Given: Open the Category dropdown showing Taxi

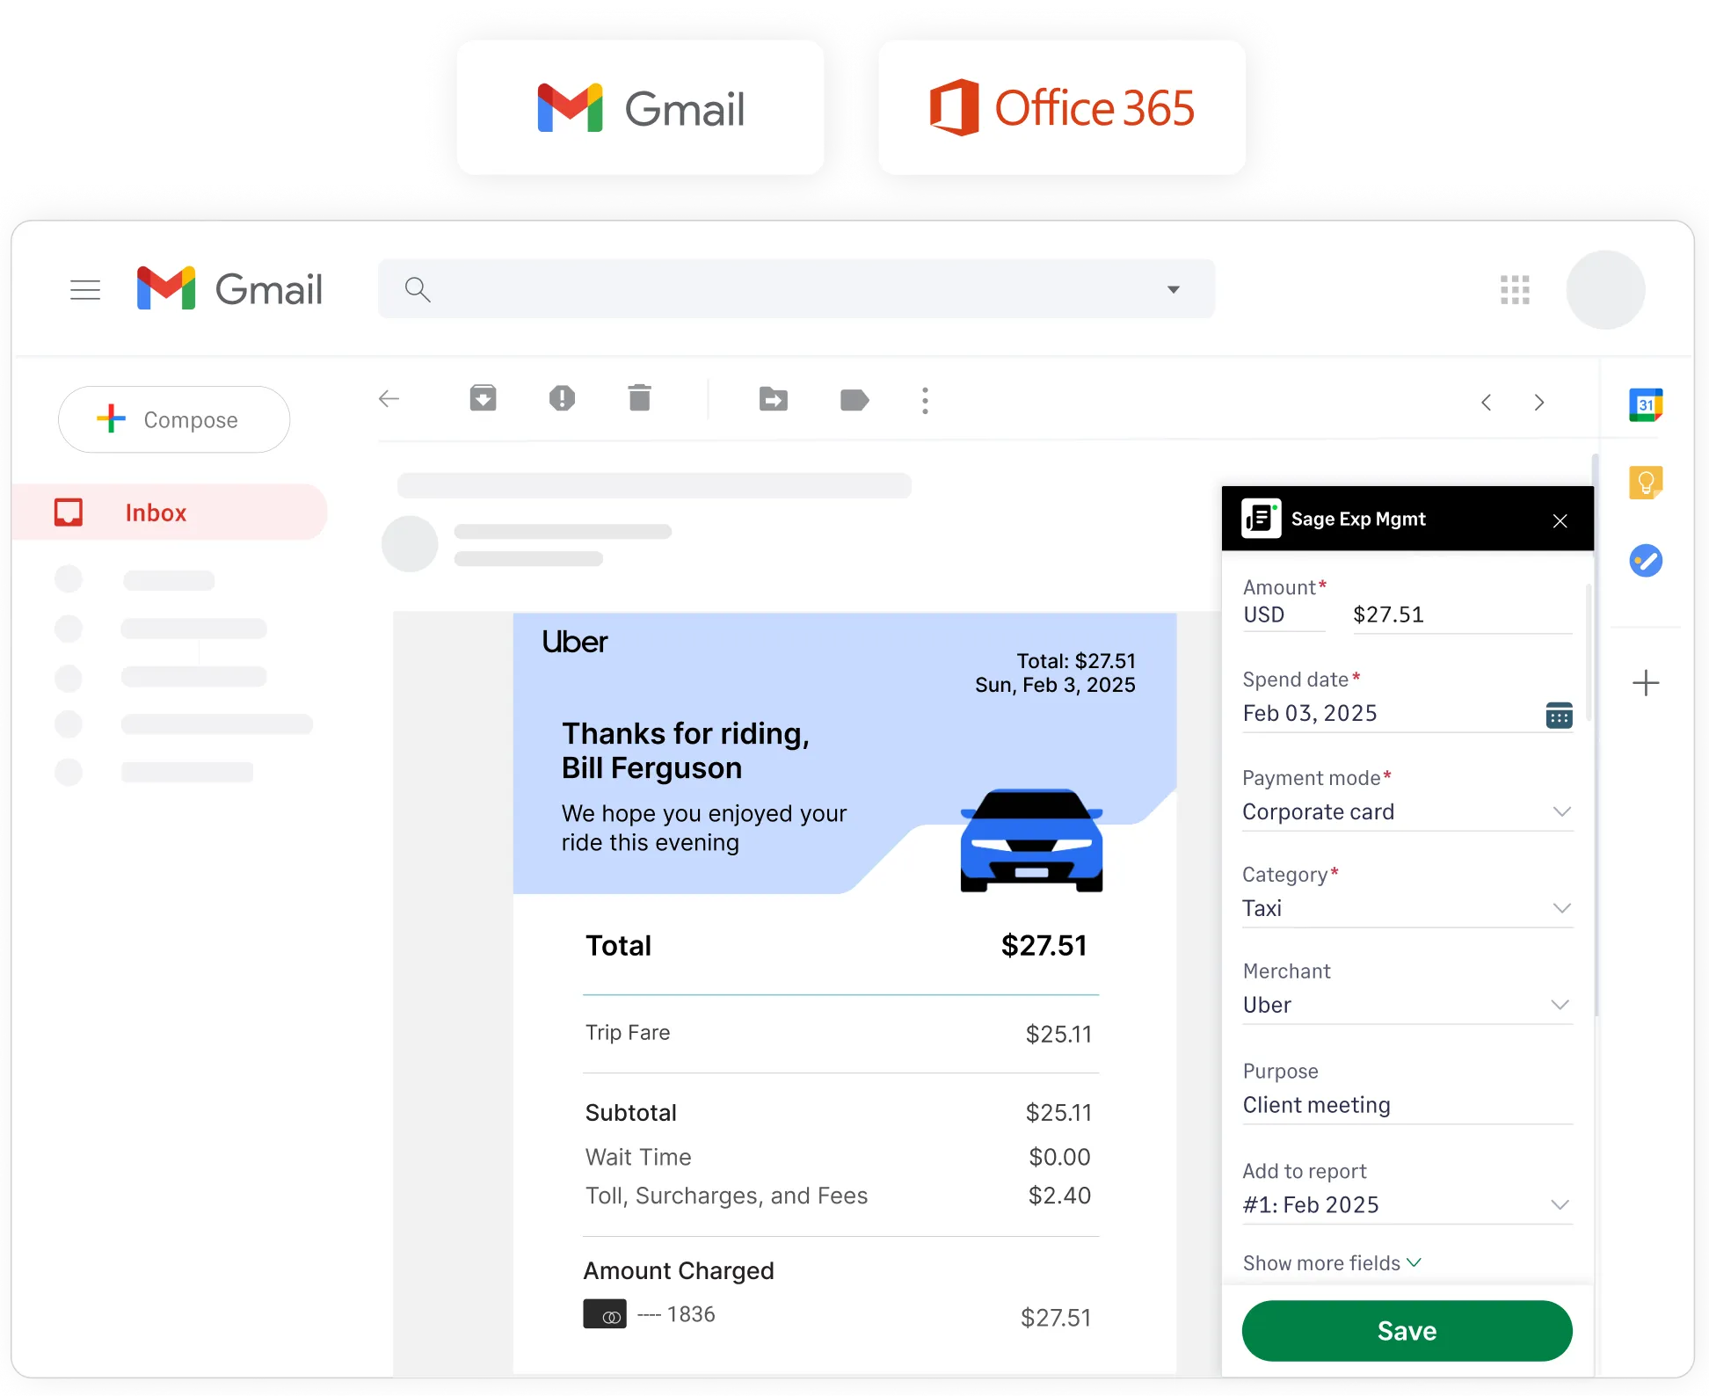Looking at the screenshot, I should click(x=1561, y=908).
